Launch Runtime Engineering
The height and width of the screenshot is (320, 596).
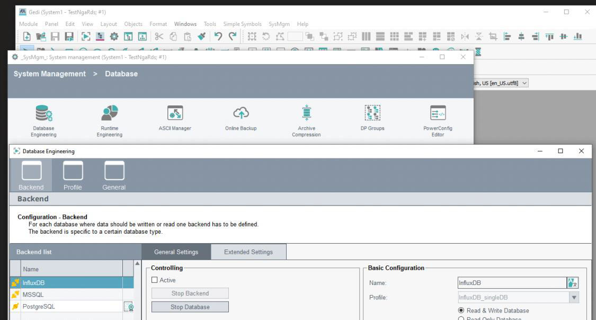[109, 114]
